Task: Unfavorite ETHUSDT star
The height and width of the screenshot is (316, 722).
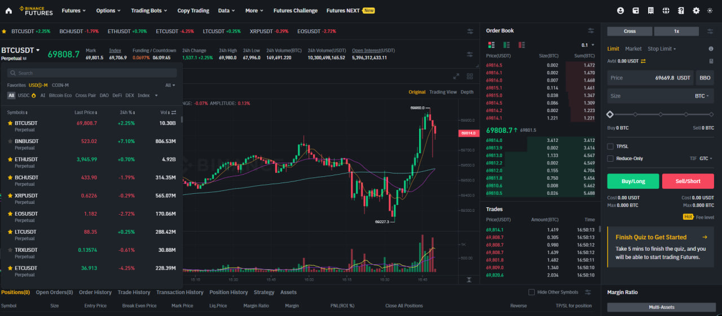Action: [x=10, y=159]
